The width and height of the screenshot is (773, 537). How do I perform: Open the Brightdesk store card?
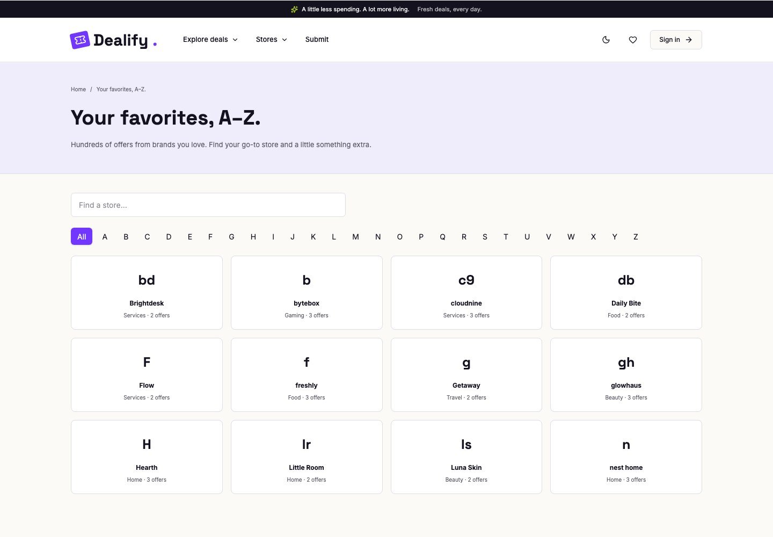(x=147, y=293)
